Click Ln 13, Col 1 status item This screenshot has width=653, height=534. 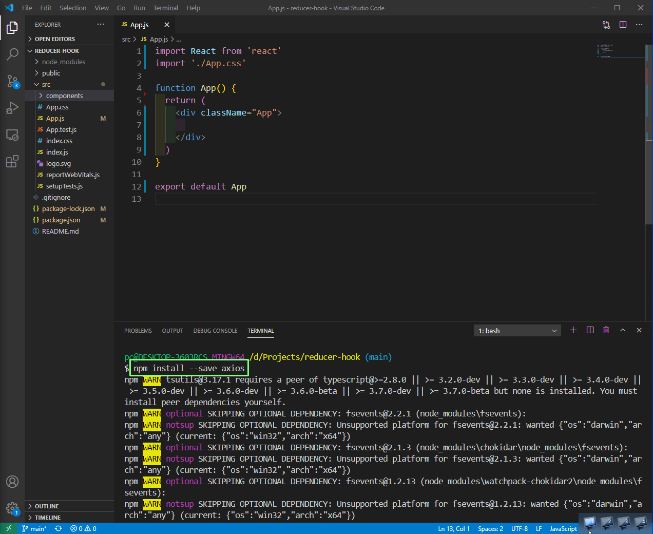(454, 528)
